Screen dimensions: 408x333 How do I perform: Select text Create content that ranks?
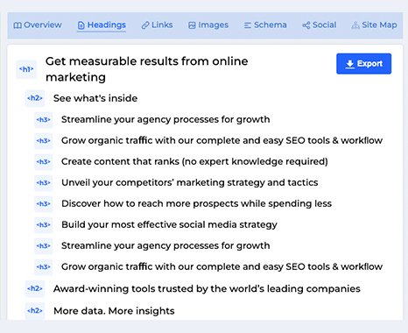click(194, 161)
